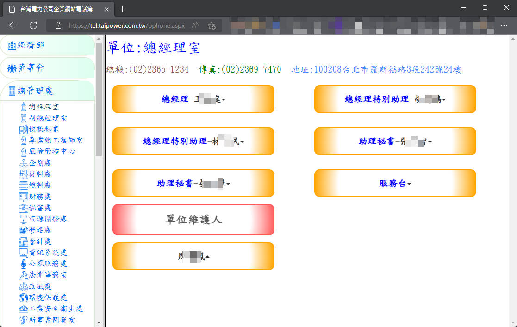Image resolution: width=517 pixels, height=327 pixels.
Task: Click the sidebar scroll up arrow
Action: click(x=99, y=39)
